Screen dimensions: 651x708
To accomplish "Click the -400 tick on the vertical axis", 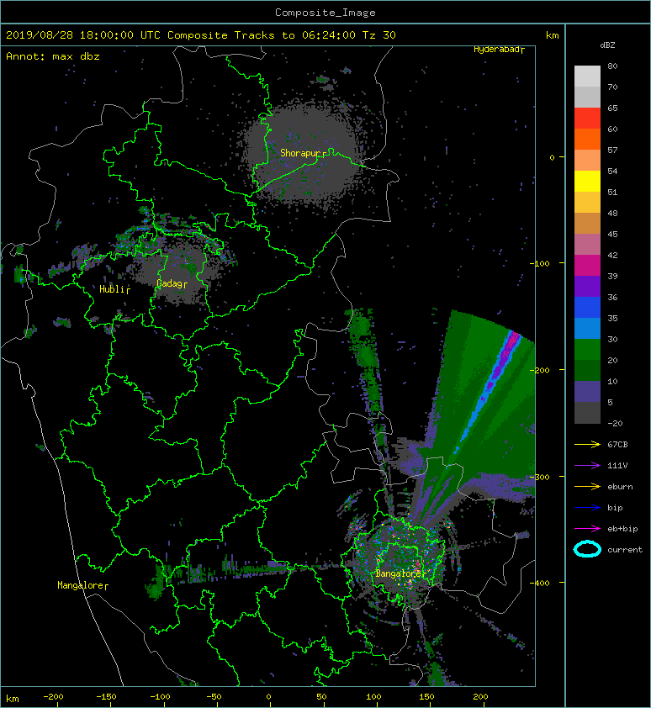I will (539, 583).
